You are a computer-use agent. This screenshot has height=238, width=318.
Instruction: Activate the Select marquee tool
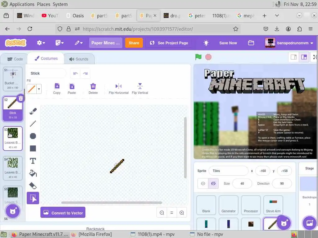coord(33,198)
